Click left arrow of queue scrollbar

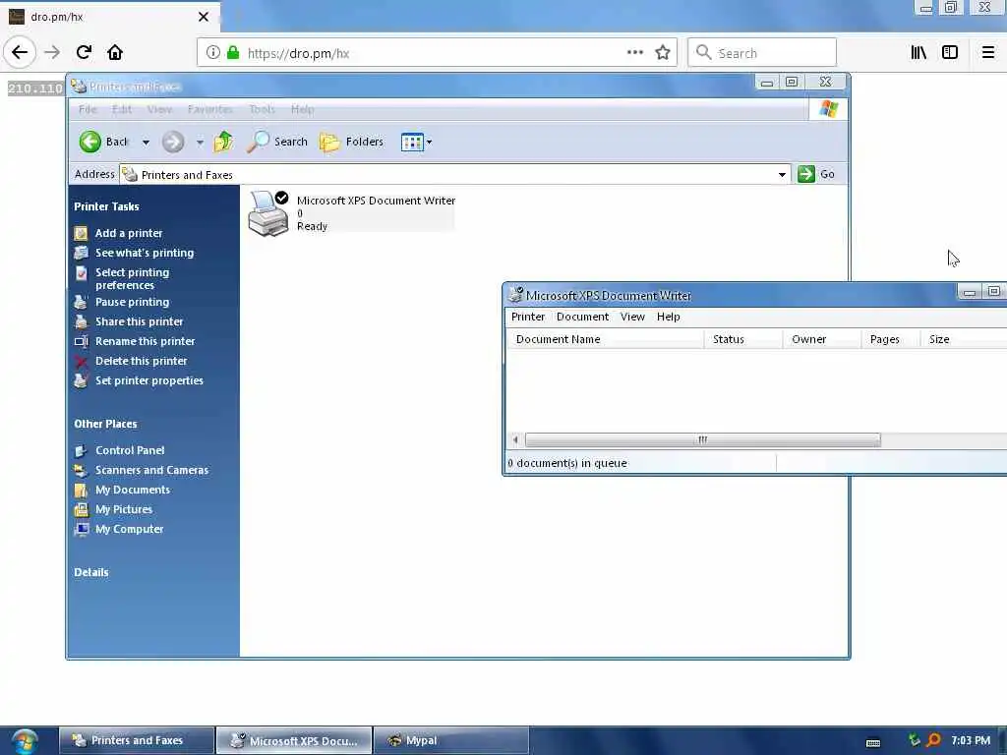tap(515, 439)
